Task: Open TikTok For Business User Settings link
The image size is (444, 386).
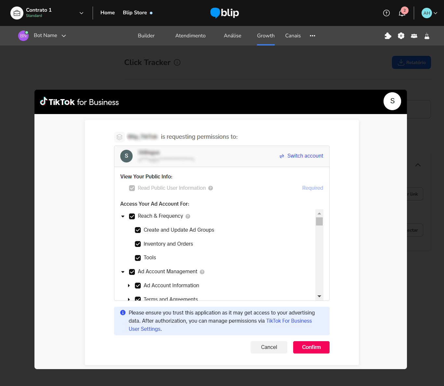Action: [289, 321]
